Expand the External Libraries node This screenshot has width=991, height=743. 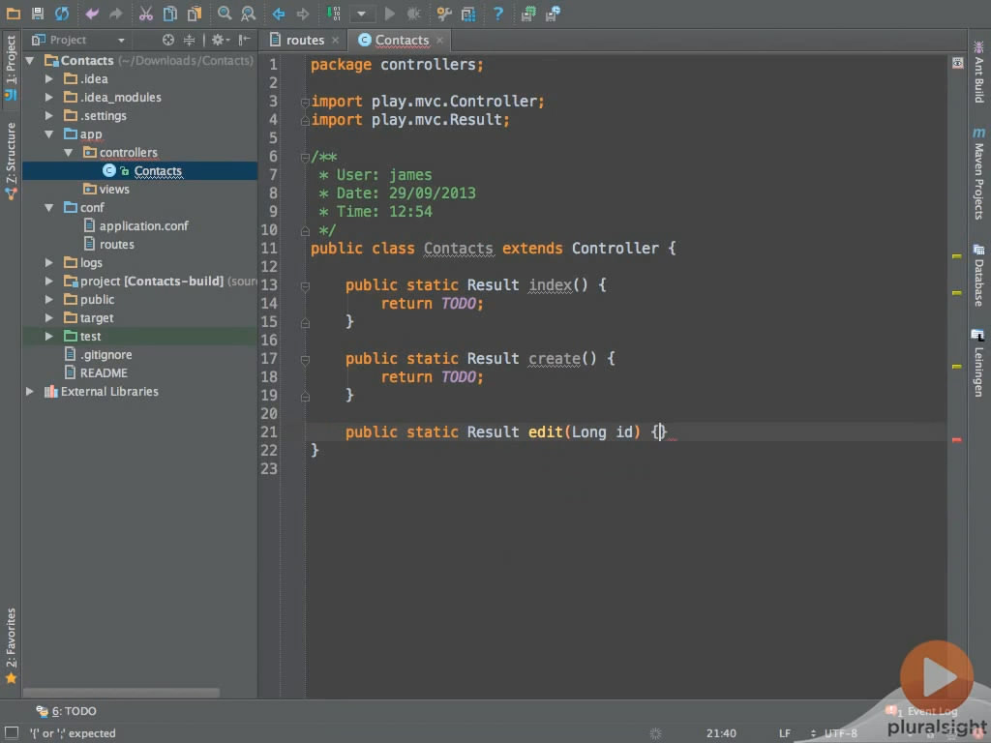[30, 391]
